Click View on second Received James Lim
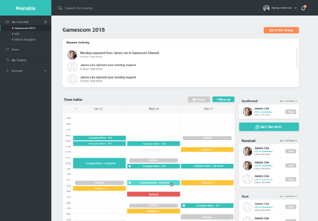Screen dimensions: 318x221 291,166
